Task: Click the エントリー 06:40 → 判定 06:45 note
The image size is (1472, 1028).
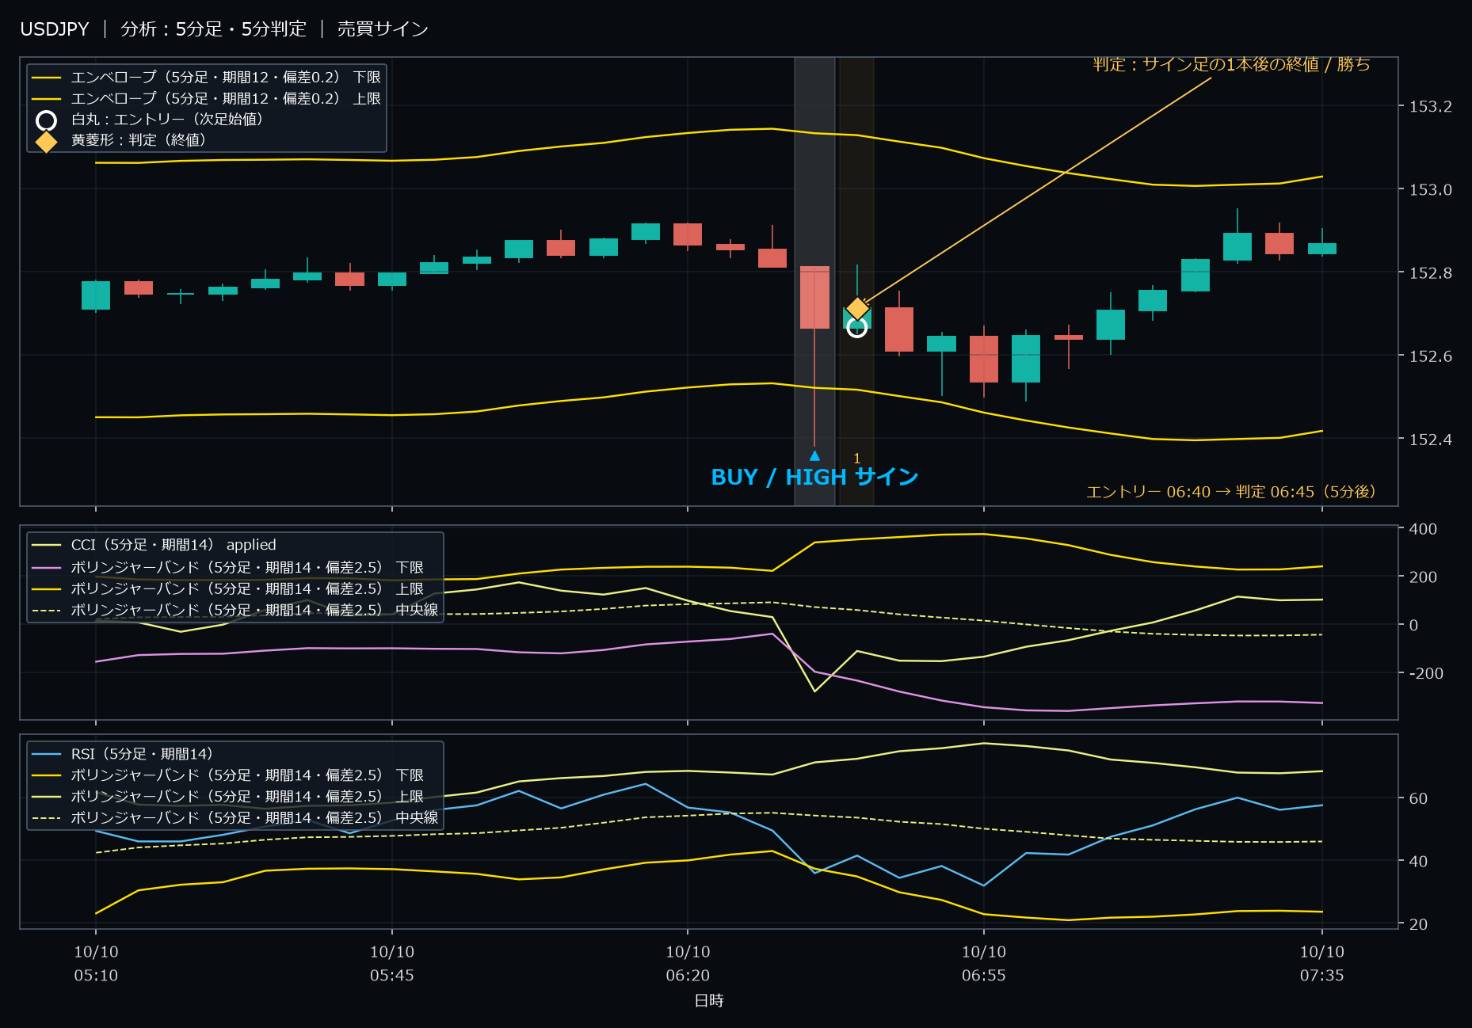Action: (1230, 492)
